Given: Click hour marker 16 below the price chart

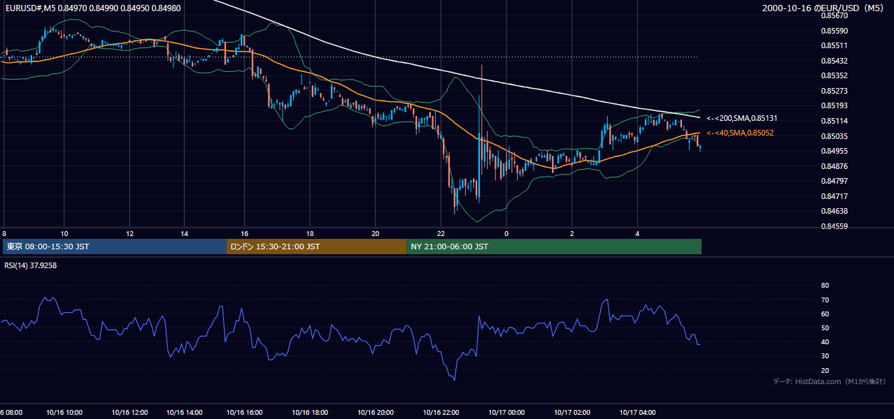Looking at the screenshot, I should click(x=244, y=233).
